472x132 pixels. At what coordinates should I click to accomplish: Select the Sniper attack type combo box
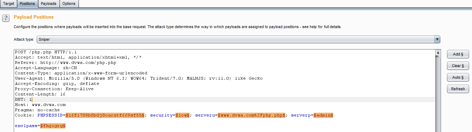click(238, 40)
